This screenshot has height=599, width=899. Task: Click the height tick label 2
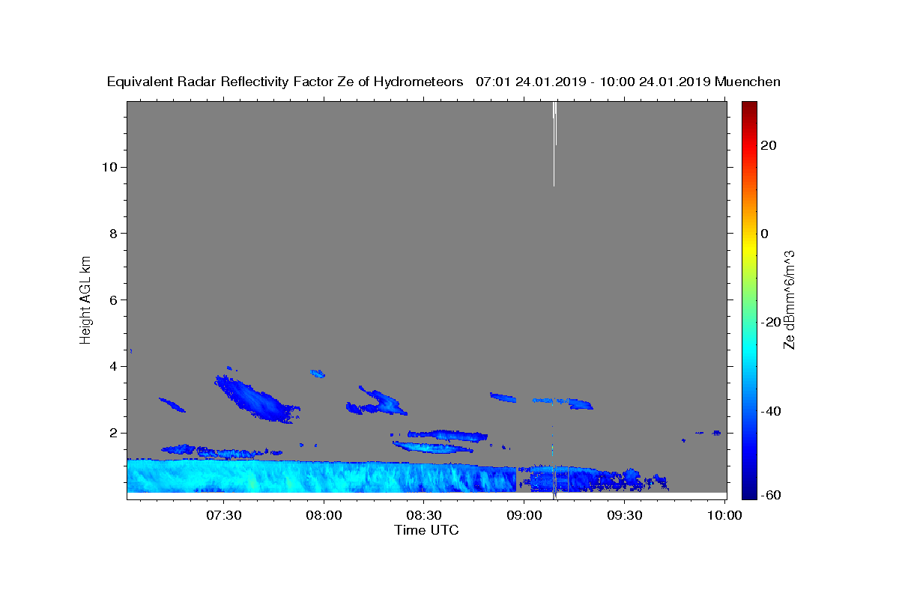[112, 433]
